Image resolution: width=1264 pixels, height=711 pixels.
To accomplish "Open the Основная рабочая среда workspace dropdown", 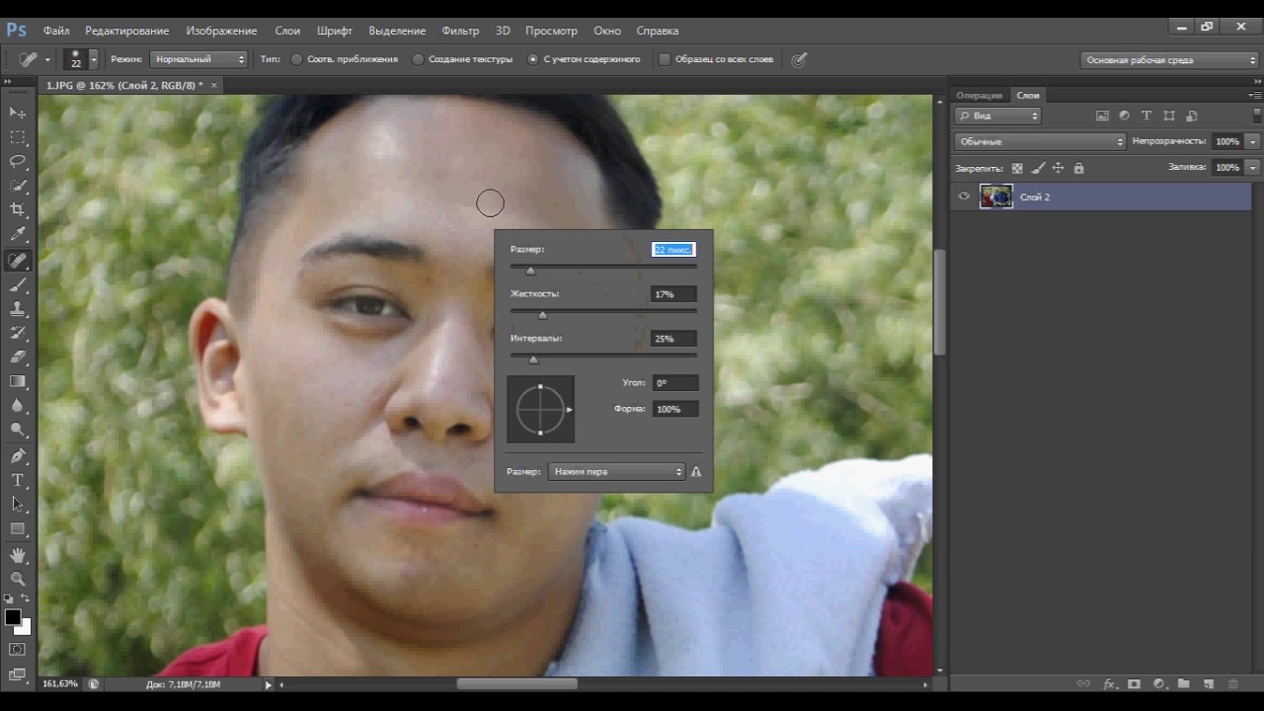I will click(1169, 60).
